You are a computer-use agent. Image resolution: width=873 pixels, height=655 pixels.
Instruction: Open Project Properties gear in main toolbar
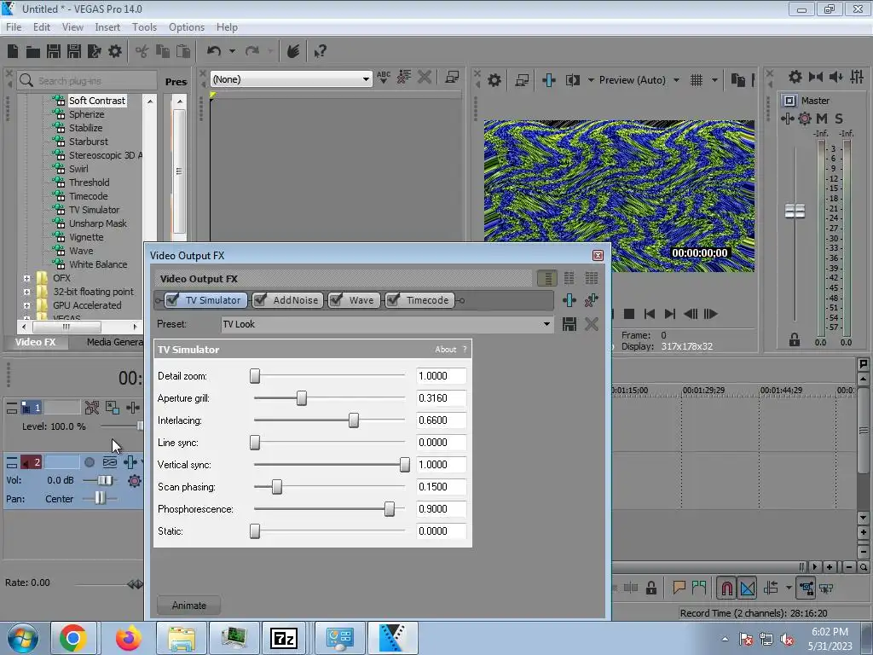click(115, 51)
